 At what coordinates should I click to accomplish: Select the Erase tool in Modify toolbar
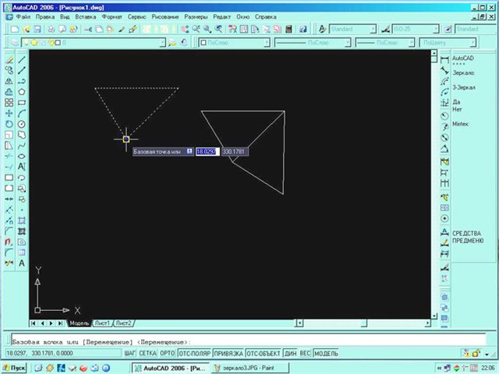tap(8, 59)
